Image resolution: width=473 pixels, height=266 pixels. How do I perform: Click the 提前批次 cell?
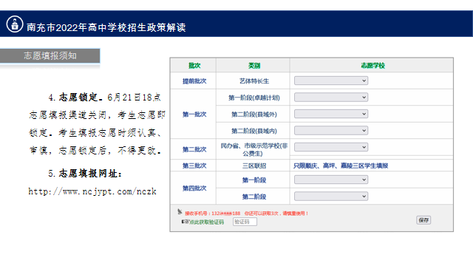pos(194,81)
